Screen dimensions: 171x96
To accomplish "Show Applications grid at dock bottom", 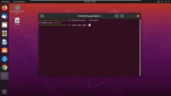I will [5, 92].
